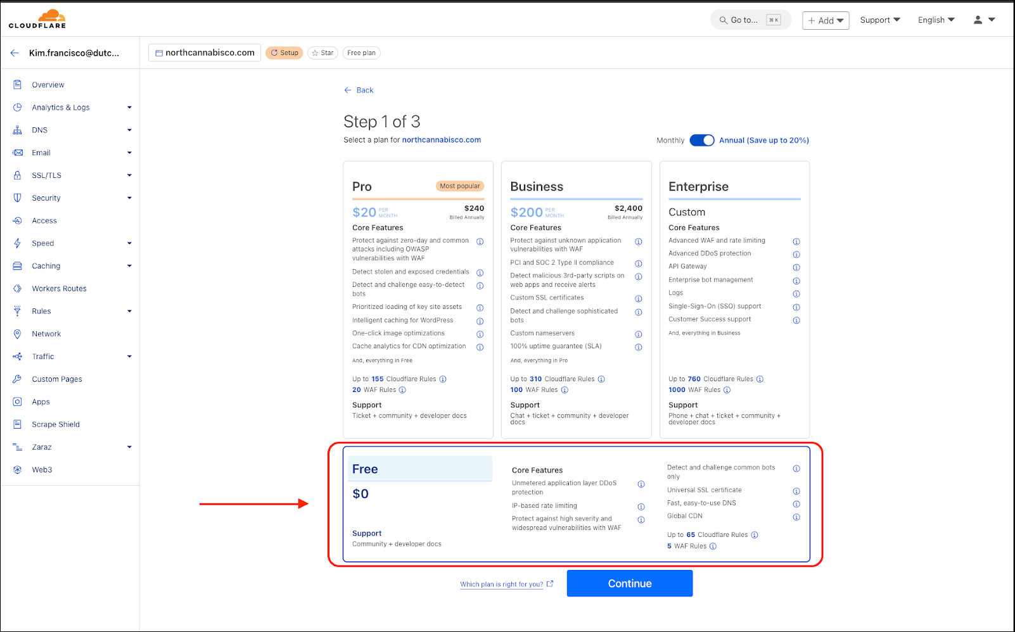Select the Pro plan card
Screen dimensions: 1015x632
(x=418, y=300)
